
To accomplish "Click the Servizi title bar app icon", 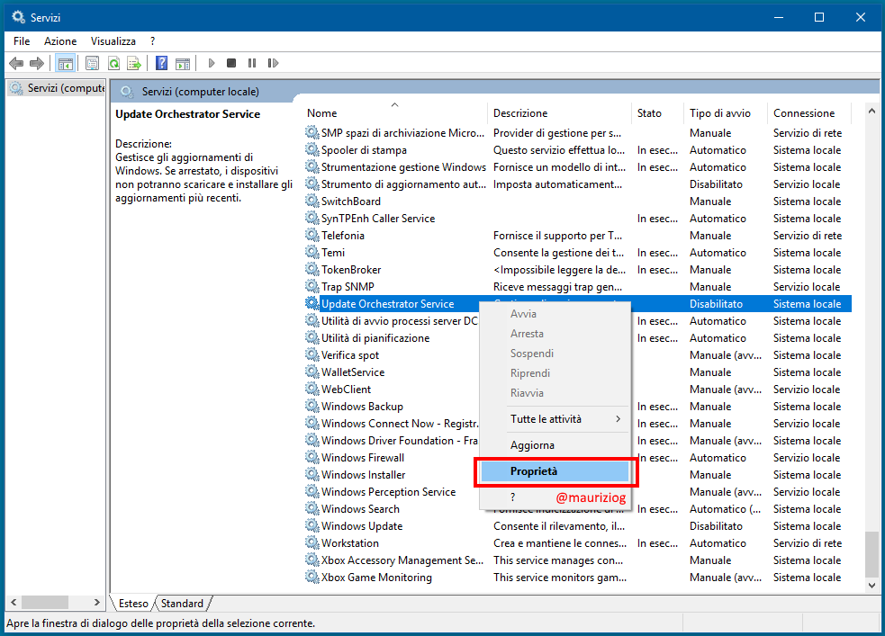I will click(x=19, y=17).
